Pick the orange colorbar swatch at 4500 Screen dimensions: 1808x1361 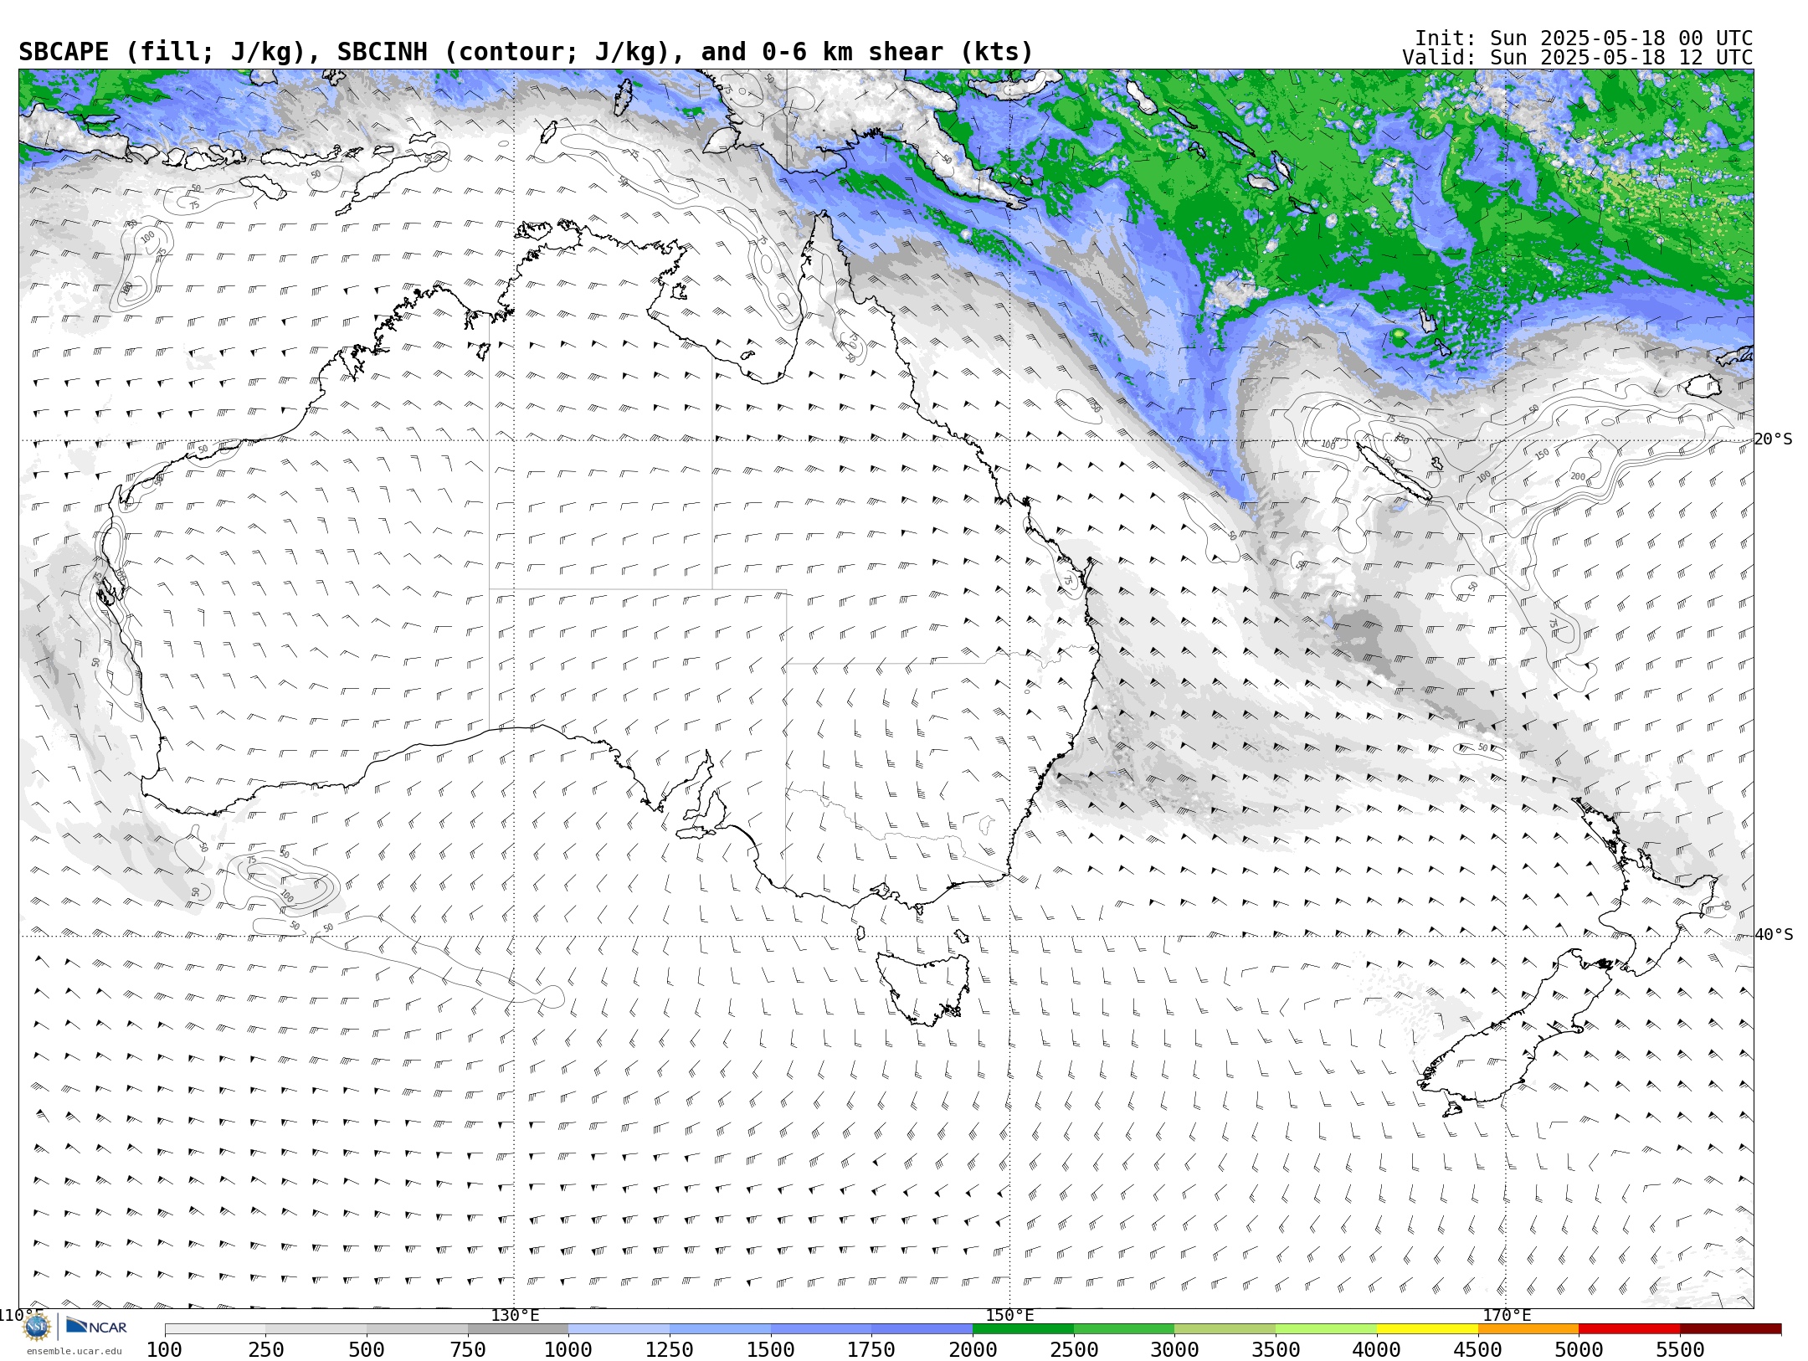pos(1528,1329)
